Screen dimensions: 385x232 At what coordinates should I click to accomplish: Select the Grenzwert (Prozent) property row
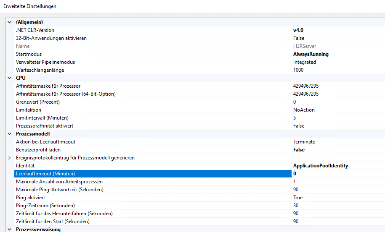click(x=38, y=102)
